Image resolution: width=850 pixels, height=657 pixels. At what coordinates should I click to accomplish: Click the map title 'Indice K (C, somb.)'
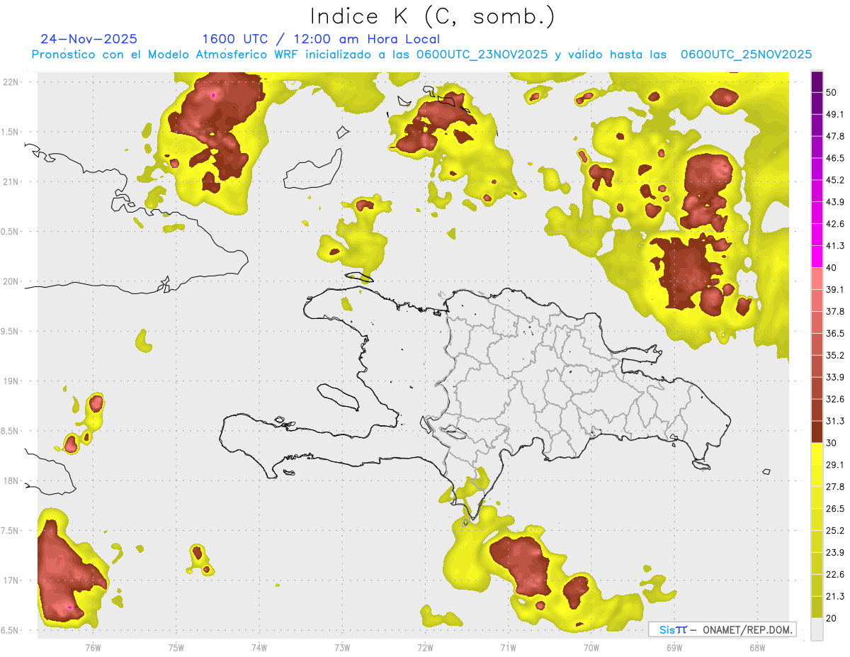pyautogui.click(x=432, y=16)
